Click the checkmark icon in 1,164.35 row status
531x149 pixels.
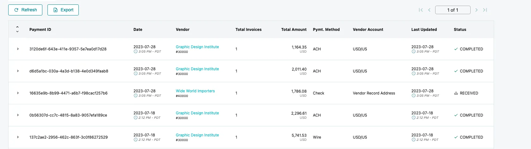(456, 49)
